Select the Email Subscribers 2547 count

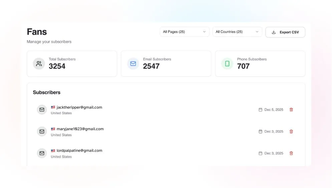point(151,66)
